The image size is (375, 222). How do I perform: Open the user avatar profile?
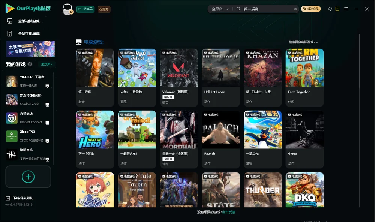pyautogui.click(x=67, y=9)
